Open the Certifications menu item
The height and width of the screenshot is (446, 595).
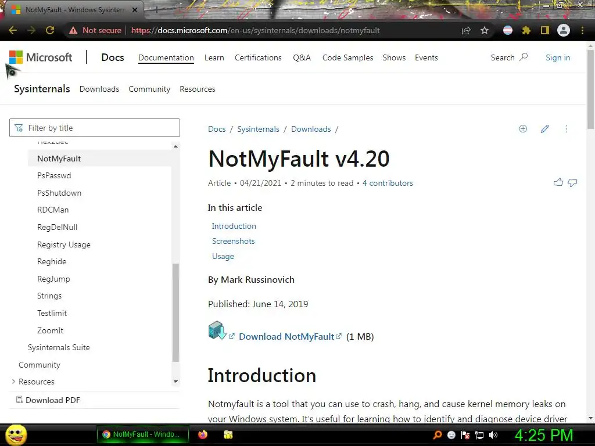click(258, 57)
